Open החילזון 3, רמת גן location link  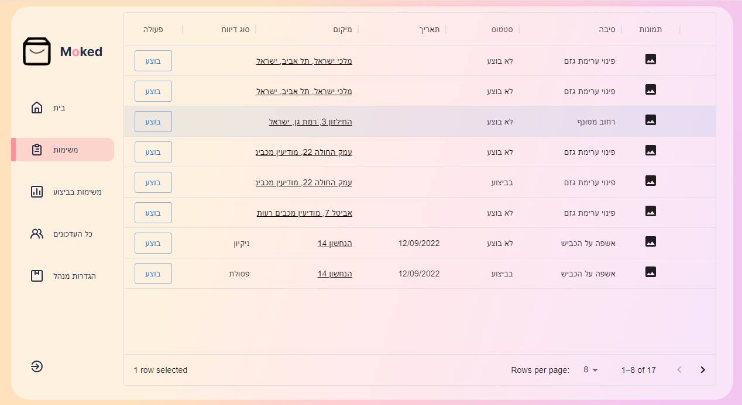(310, 122)
